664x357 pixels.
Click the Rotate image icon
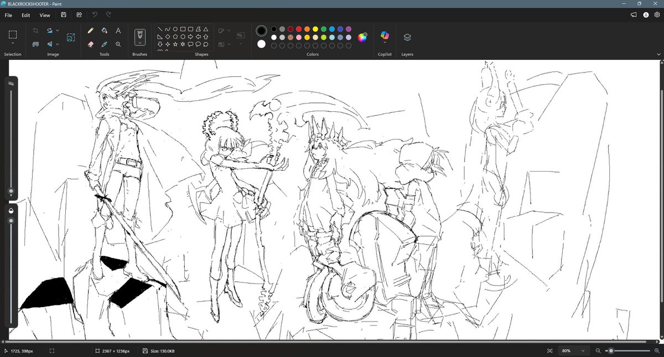50,30
